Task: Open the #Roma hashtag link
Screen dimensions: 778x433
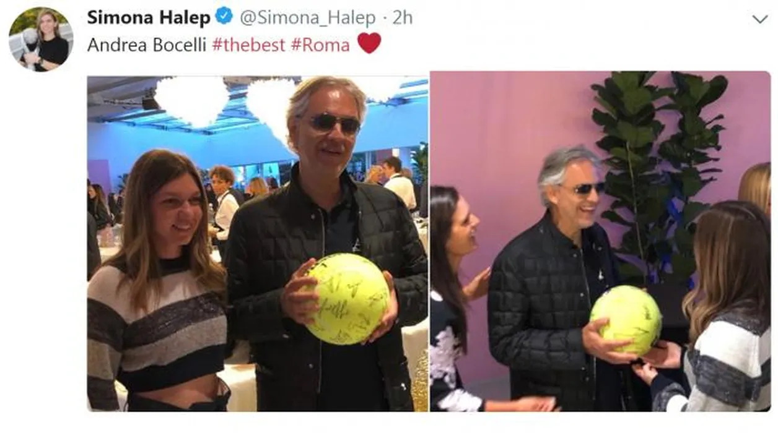Action: tap(320, 45)
